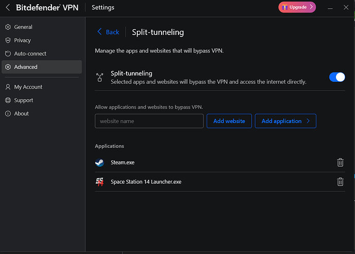
Task: Open the Support section
Action: click(42, 100)
